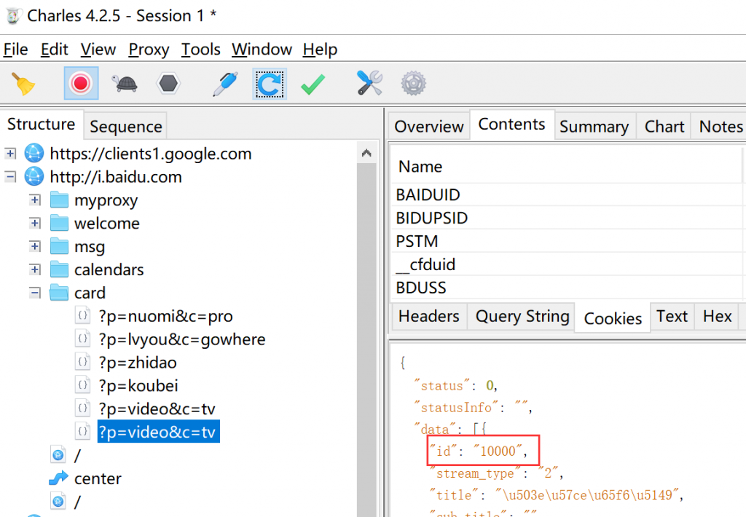The height and width of the screenshot is (517, 746).
Task: Toggle breakpoints with the hexagon icon
Action: coord(168,84)
